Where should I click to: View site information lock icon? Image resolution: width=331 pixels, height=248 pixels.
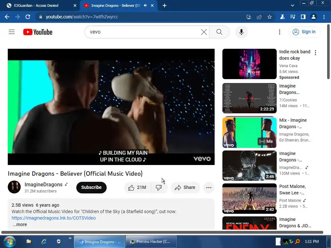click(41, 17)
